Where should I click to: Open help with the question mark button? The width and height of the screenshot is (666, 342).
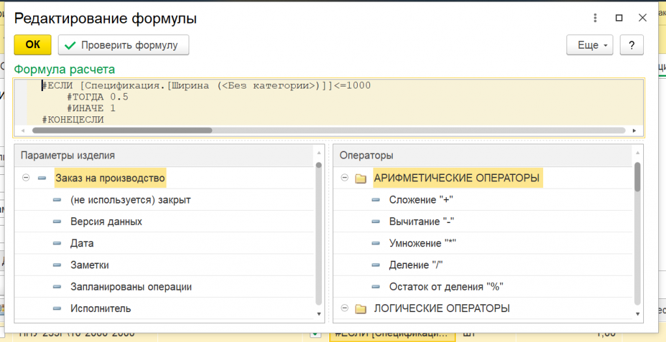coord(632,45)
